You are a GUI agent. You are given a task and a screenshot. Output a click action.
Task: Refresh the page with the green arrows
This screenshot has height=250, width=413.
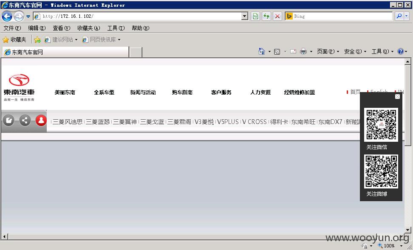click(266, 16)
